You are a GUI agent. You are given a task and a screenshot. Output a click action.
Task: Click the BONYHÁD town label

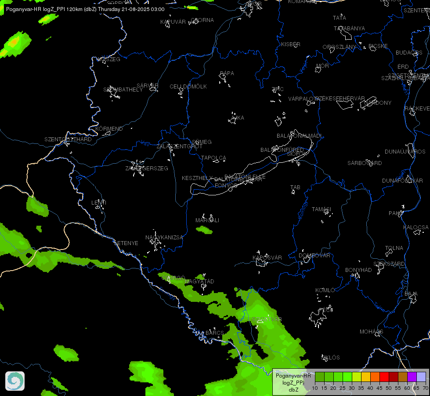(x=358, y=270)
